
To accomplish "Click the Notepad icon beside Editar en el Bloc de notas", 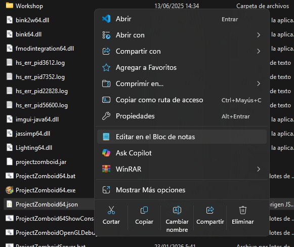I will point(106,137).
